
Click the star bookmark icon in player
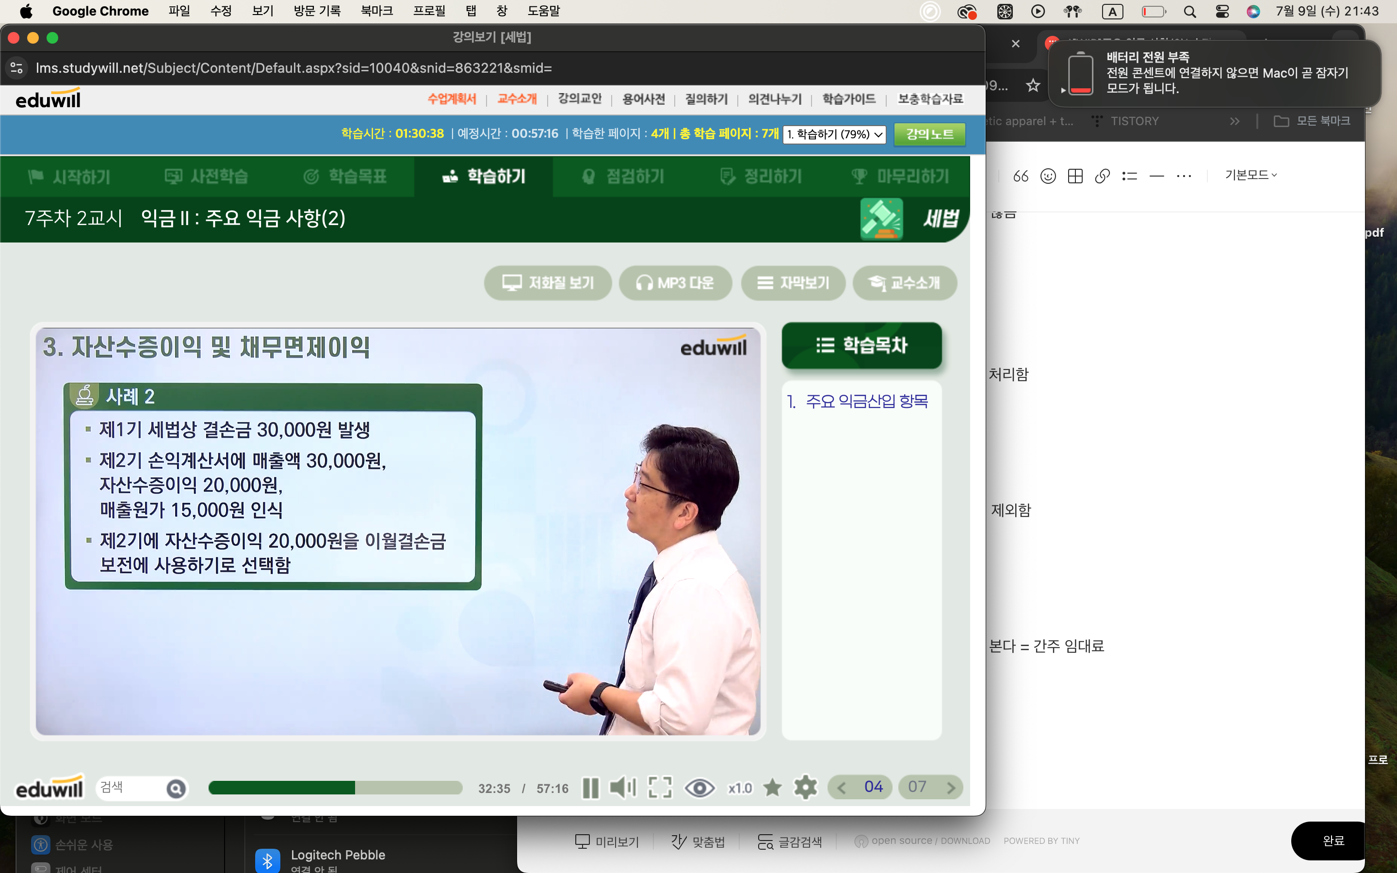772,788
